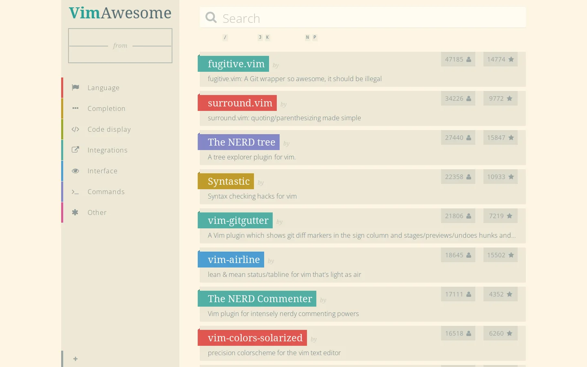
Task: Select the Completion category dots icon
Action: pos(75,108)
